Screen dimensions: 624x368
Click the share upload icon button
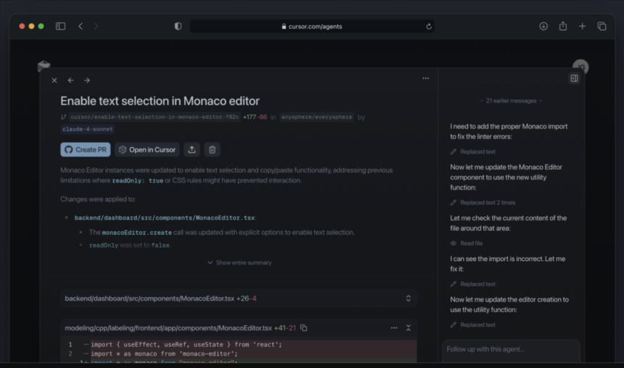(x=192, y=149)
